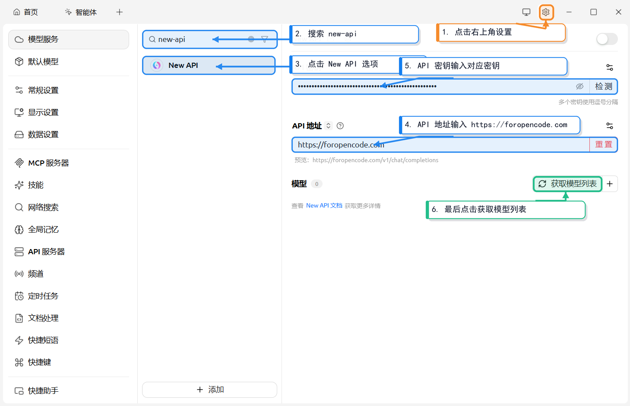Click 检测 to check the API key

point(604,86)
